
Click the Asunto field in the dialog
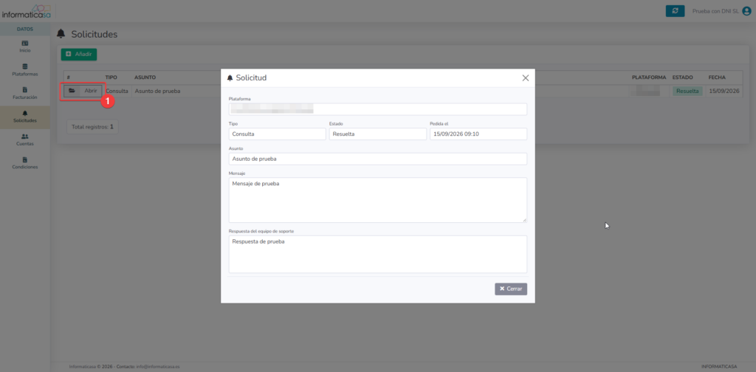tap(377, 159)
